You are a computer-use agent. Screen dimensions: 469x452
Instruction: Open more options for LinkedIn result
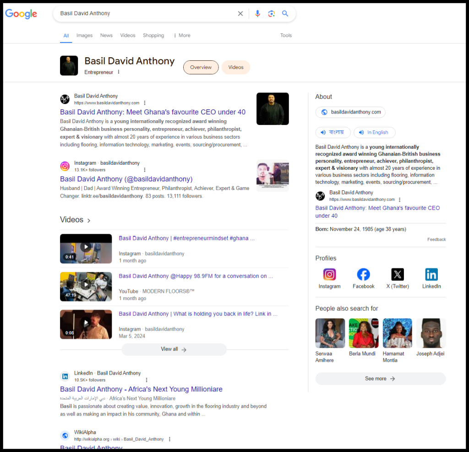[147, 380]
